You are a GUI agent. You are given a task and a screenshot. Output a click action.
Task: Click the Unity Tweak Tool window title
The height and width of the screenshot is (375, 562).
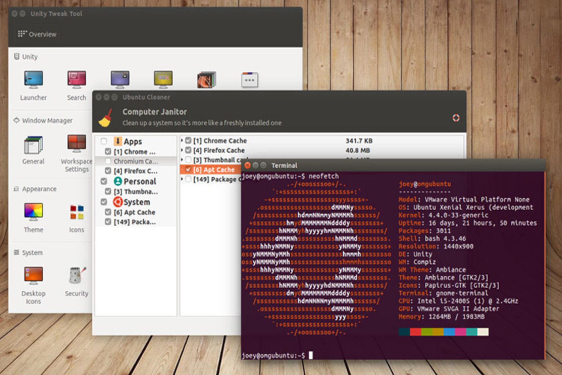[x=56, y=13]
